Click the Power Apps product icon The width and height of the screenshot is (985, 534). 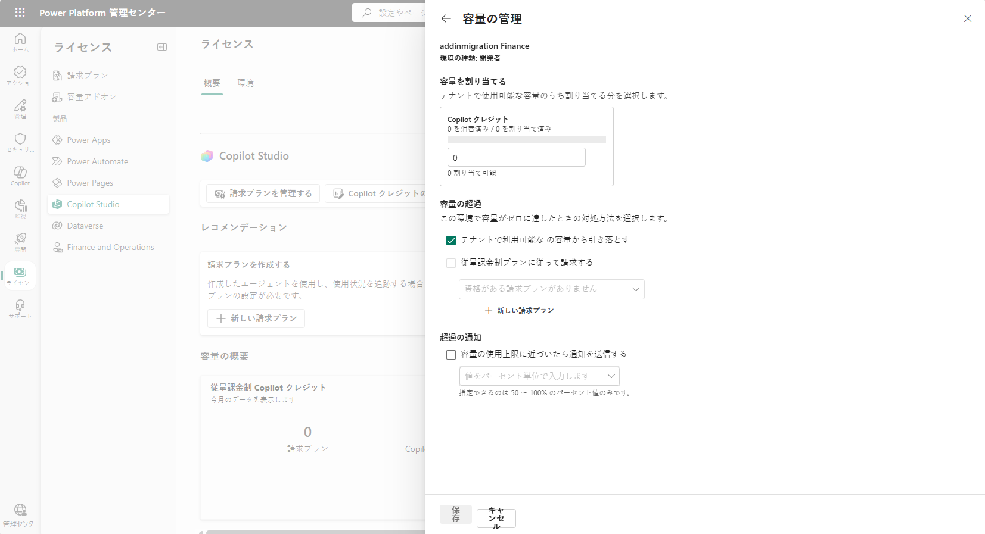click(57, 140)
